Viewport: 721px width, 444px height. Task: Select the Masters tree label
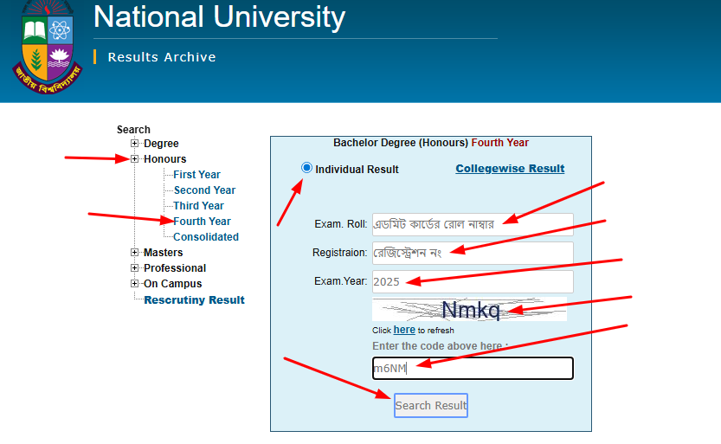pyautogui.click(x=164, y=253)
